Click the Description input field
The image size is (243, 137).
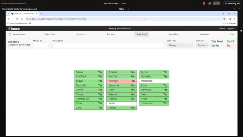108,45
